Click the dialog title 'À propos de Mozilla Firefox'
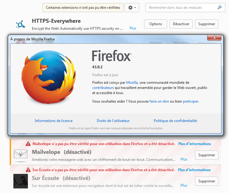 pyautogui.click(x=32, y=39)
